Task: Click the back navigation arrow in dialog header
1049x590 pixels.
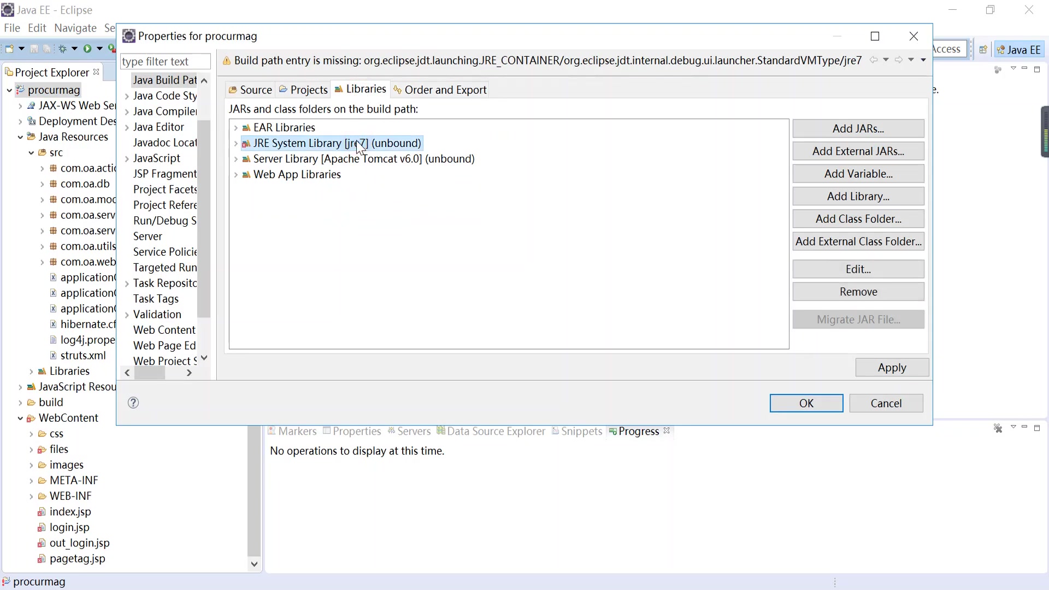Action: point(874,60)
